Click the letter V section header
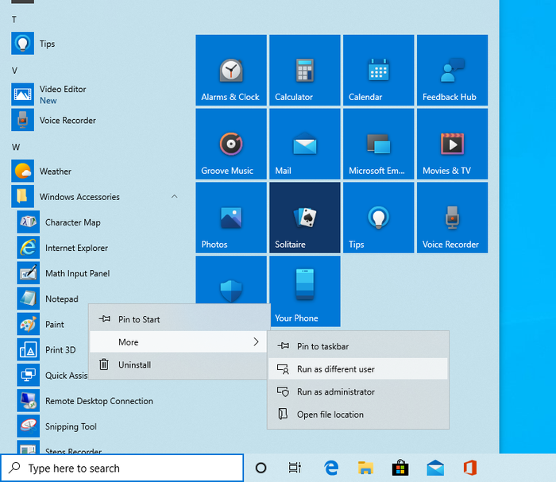This screenshot has height=482, width=556. 14,71
